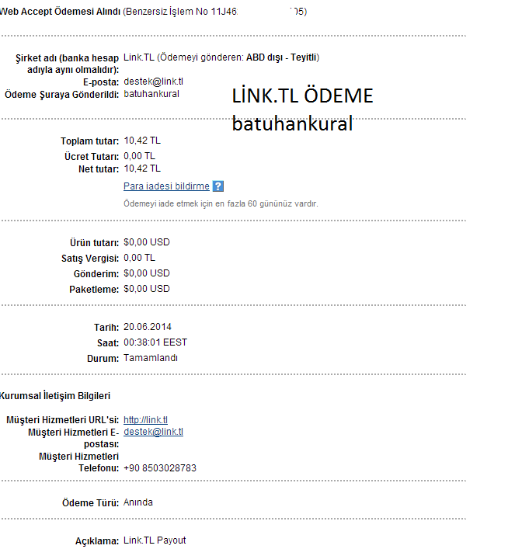Select the 'Kurumsal İletişim Bilgileri' section heading
Screen dimensions: 515x549
tap(54, 396)
